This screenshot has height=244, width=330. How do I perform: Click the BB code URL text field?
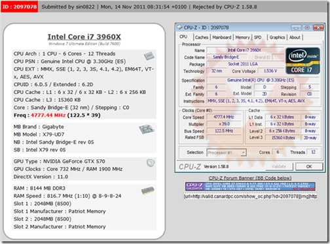(250, 196)
